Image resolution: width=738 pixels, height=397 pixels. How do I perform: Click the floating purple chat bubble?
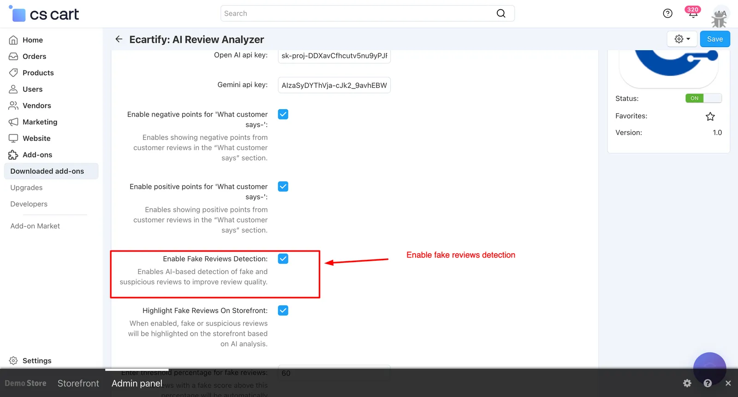pyautogui.click(x=710, y=369)
